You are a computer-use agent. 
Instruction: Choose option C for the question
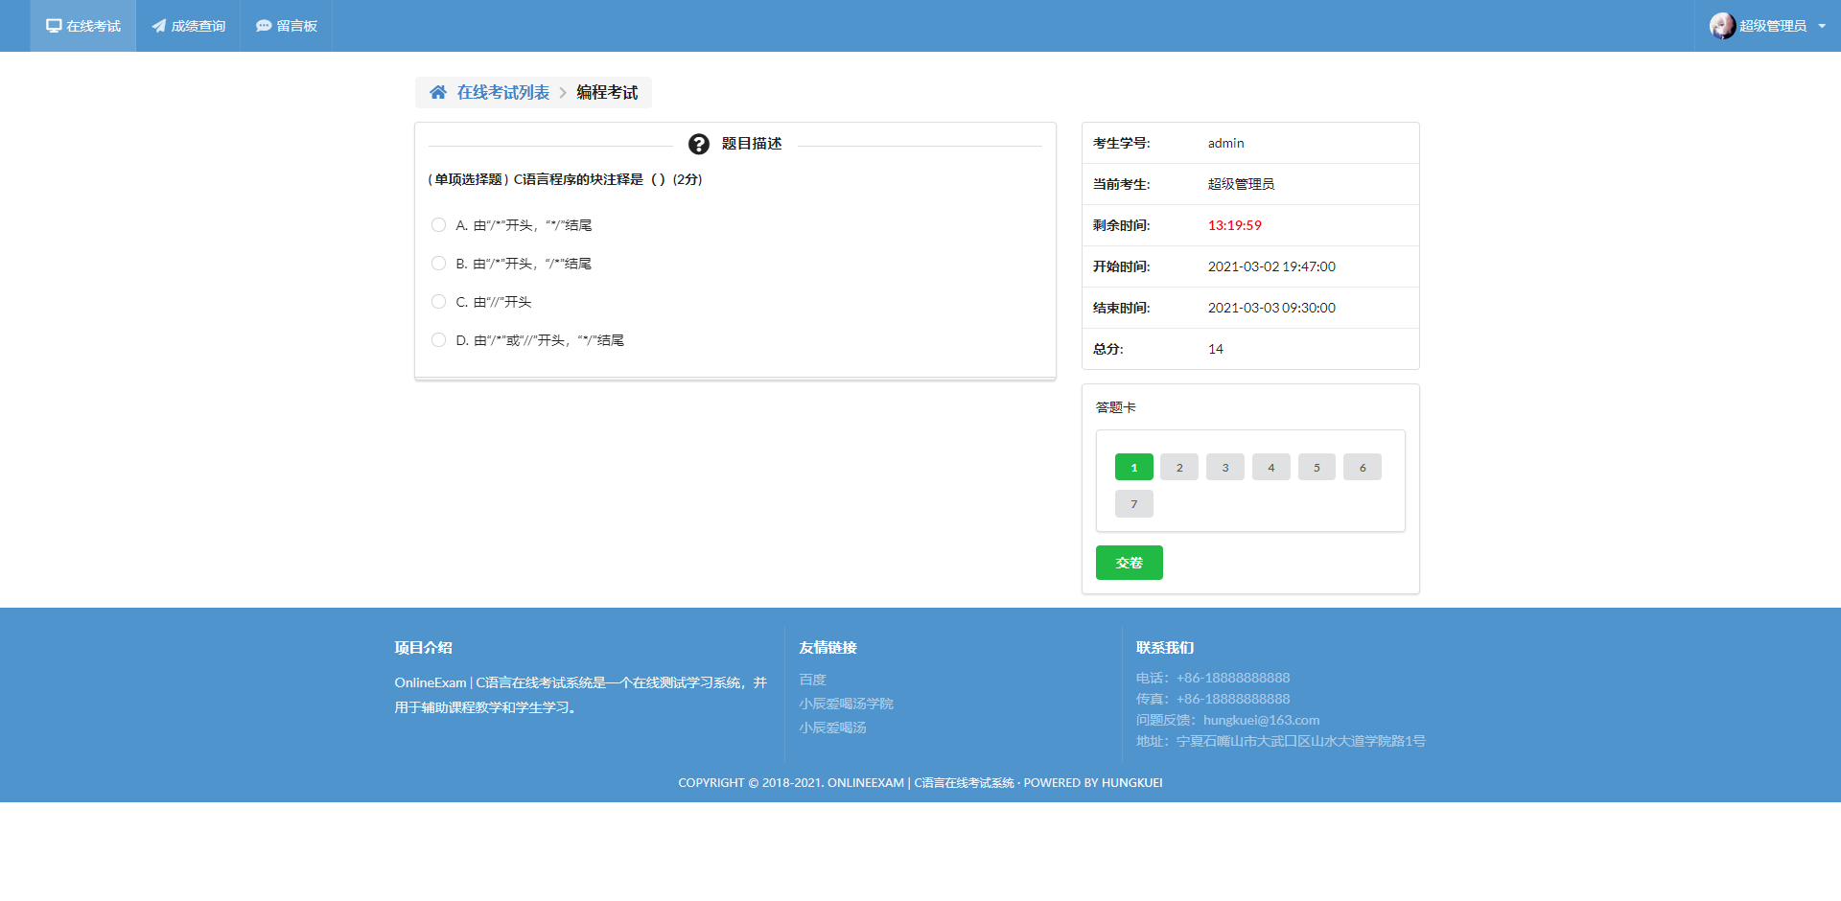tap(439, 301)
